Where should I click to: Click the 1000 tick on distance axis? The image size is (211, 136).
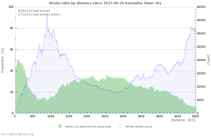pyautogui.click(x=51, y=116)
